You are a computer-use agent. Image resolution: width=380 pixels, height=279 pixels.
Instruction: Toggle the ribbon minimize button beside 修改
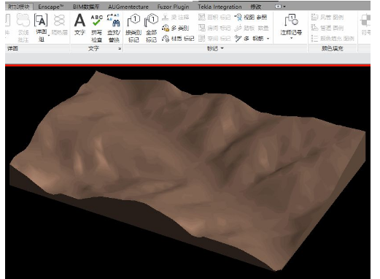[x=279, y=7]
